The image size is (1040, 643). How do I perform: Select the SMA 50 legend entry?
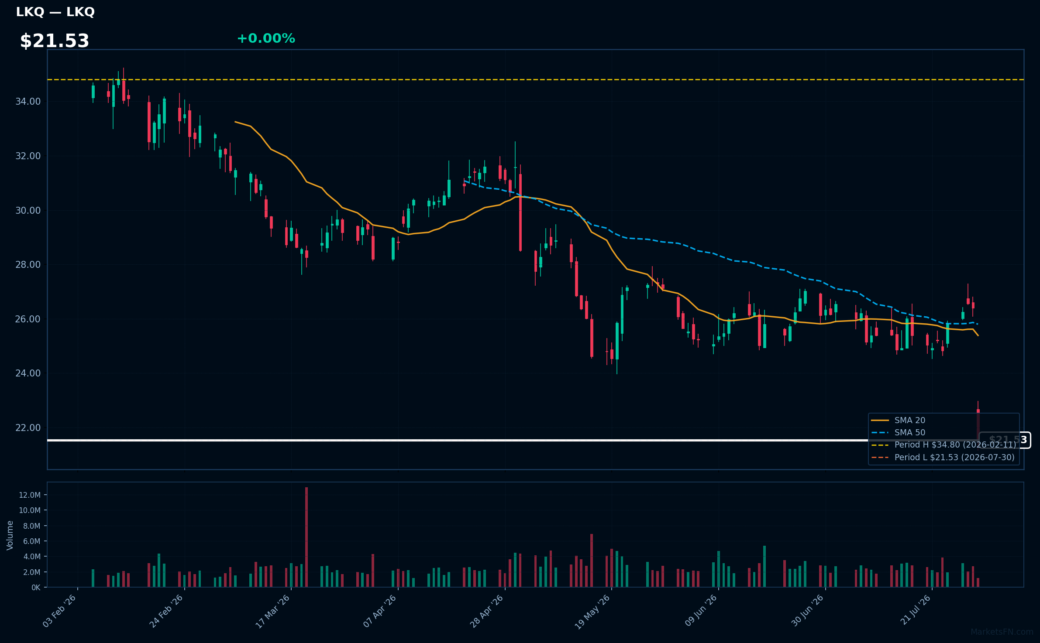(898, 432)
